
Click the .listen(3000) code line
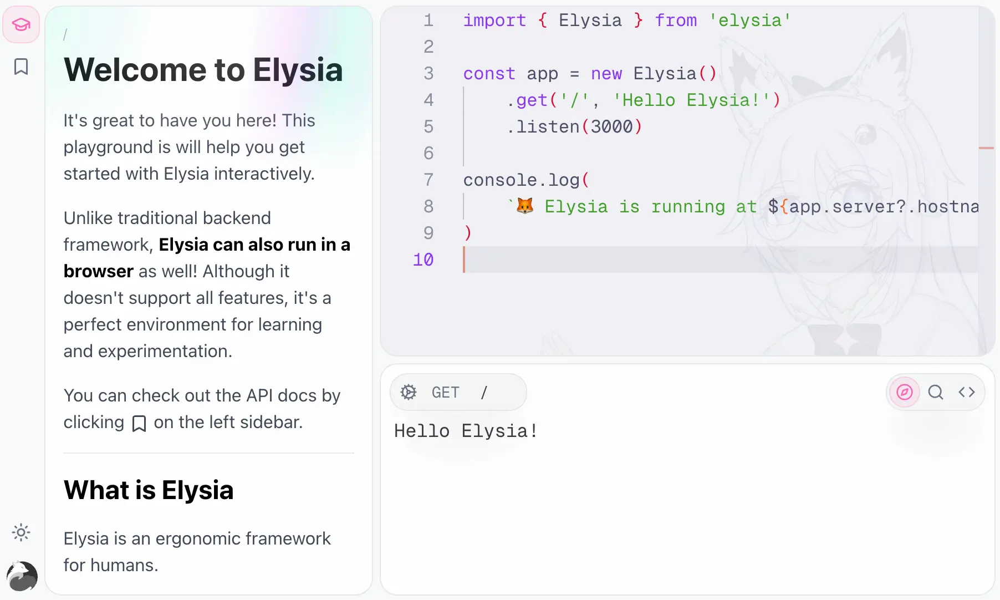click(x=573, y=126)
